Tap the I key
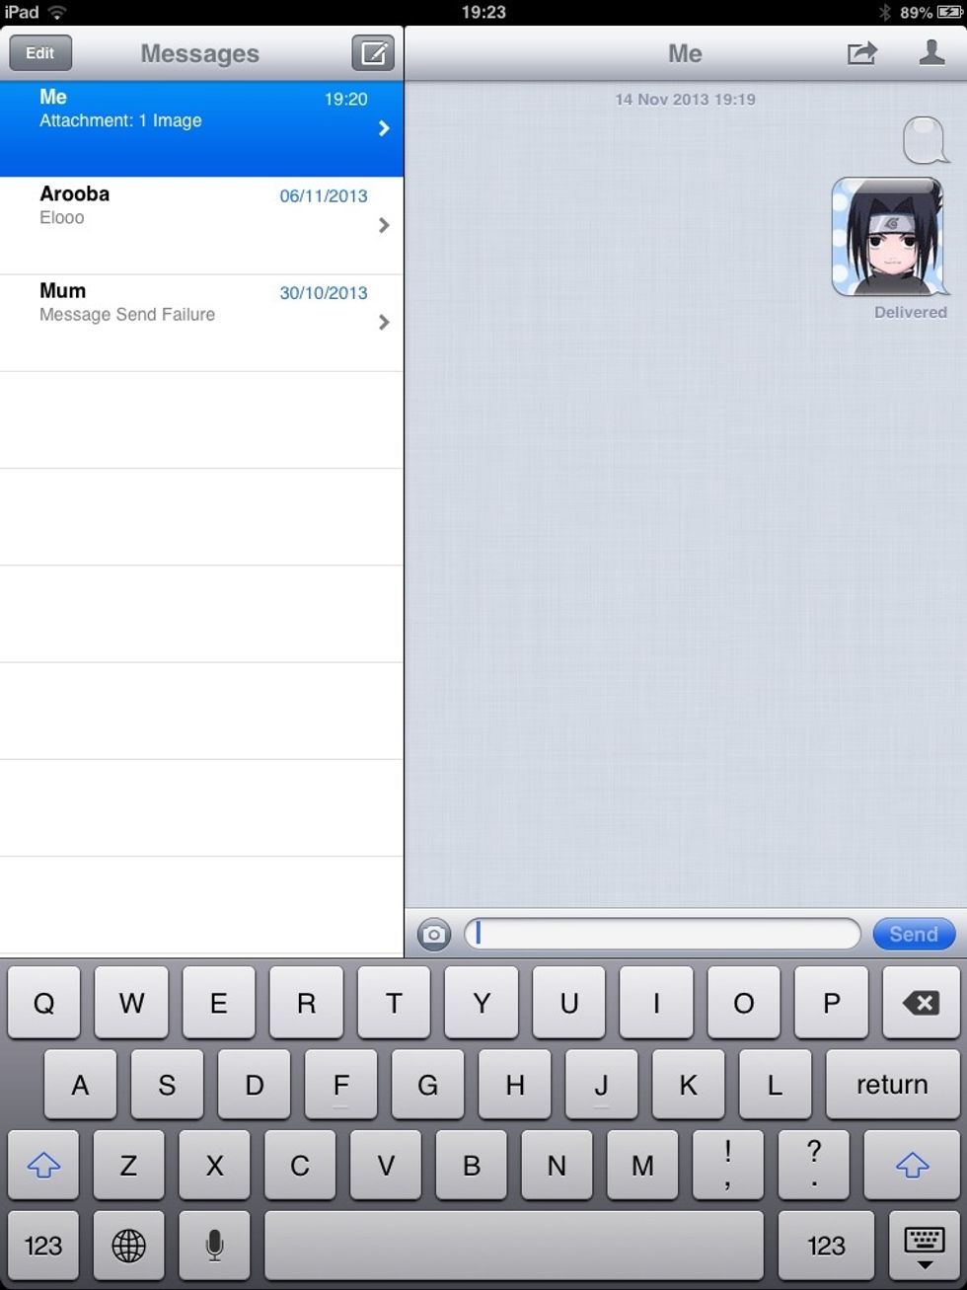 coord(656,1003)
